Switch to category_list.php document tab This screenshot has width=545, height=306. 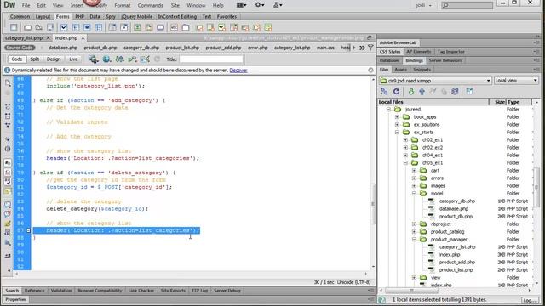point(24,37)
